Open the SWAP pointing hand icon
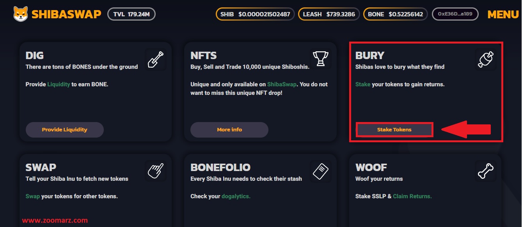 click(x=155, y=170)
